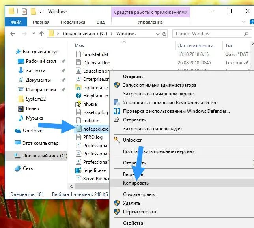
Task: Select the PFRO.log file name
Action: [93, 137]
